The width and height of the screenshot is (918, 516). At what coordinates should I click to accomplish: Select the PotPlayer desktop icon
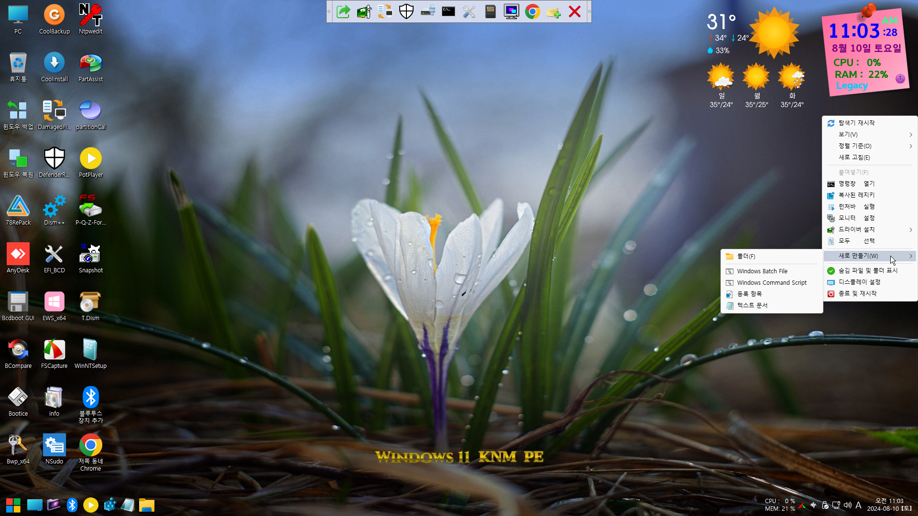point(90,163)
